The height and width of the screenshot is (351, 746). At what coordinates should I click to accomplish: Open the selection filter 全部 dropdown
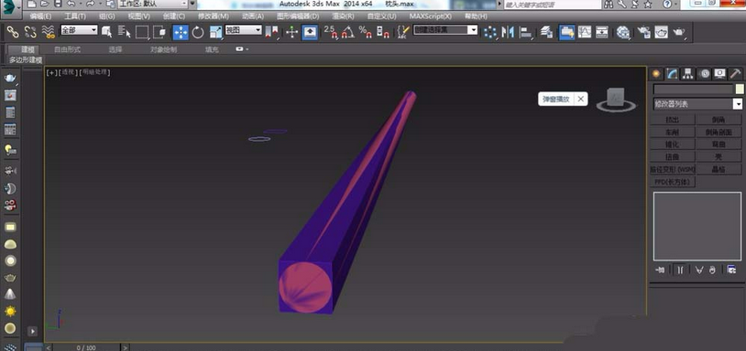click(79, 30)
